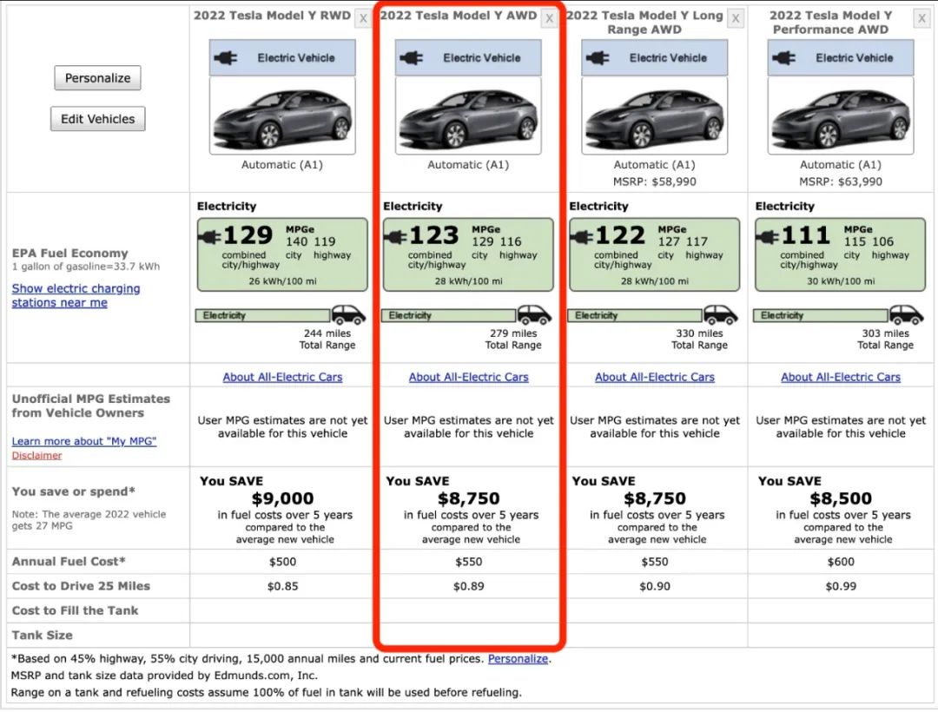Viewport: 938px width, 712px height.
Task: Click the Personalize button
Action: (97, 78)
